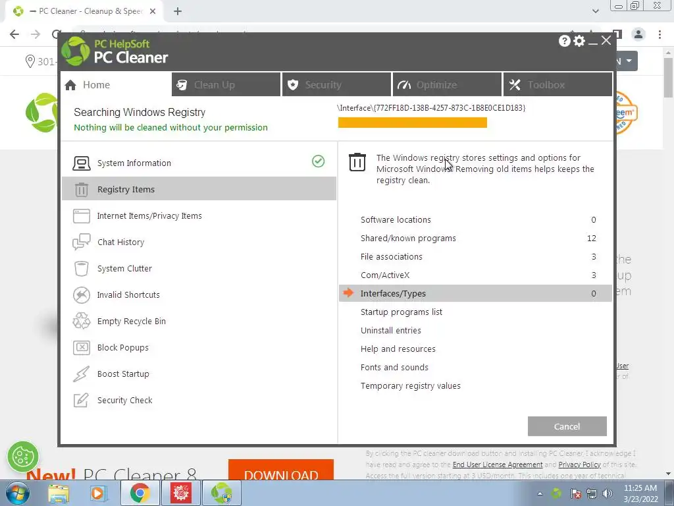Viewport: 674px width, 506px height.
Task: Click the Chat History speech bubbles icon
Action: [x=81, y=242]
